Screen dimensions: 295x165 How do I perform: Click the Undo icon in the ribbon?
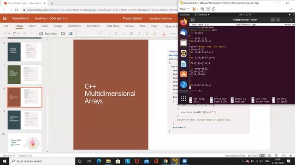[x=5, y=33]
